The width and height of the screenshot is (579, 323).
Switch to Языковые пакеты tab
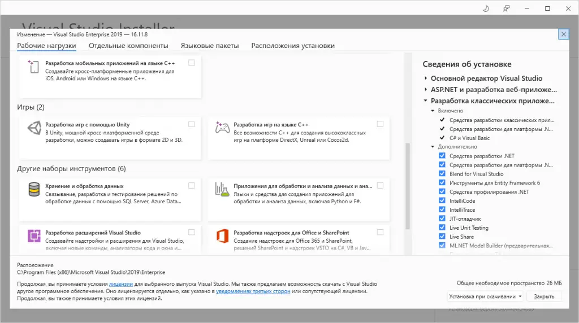pos(210,46)
